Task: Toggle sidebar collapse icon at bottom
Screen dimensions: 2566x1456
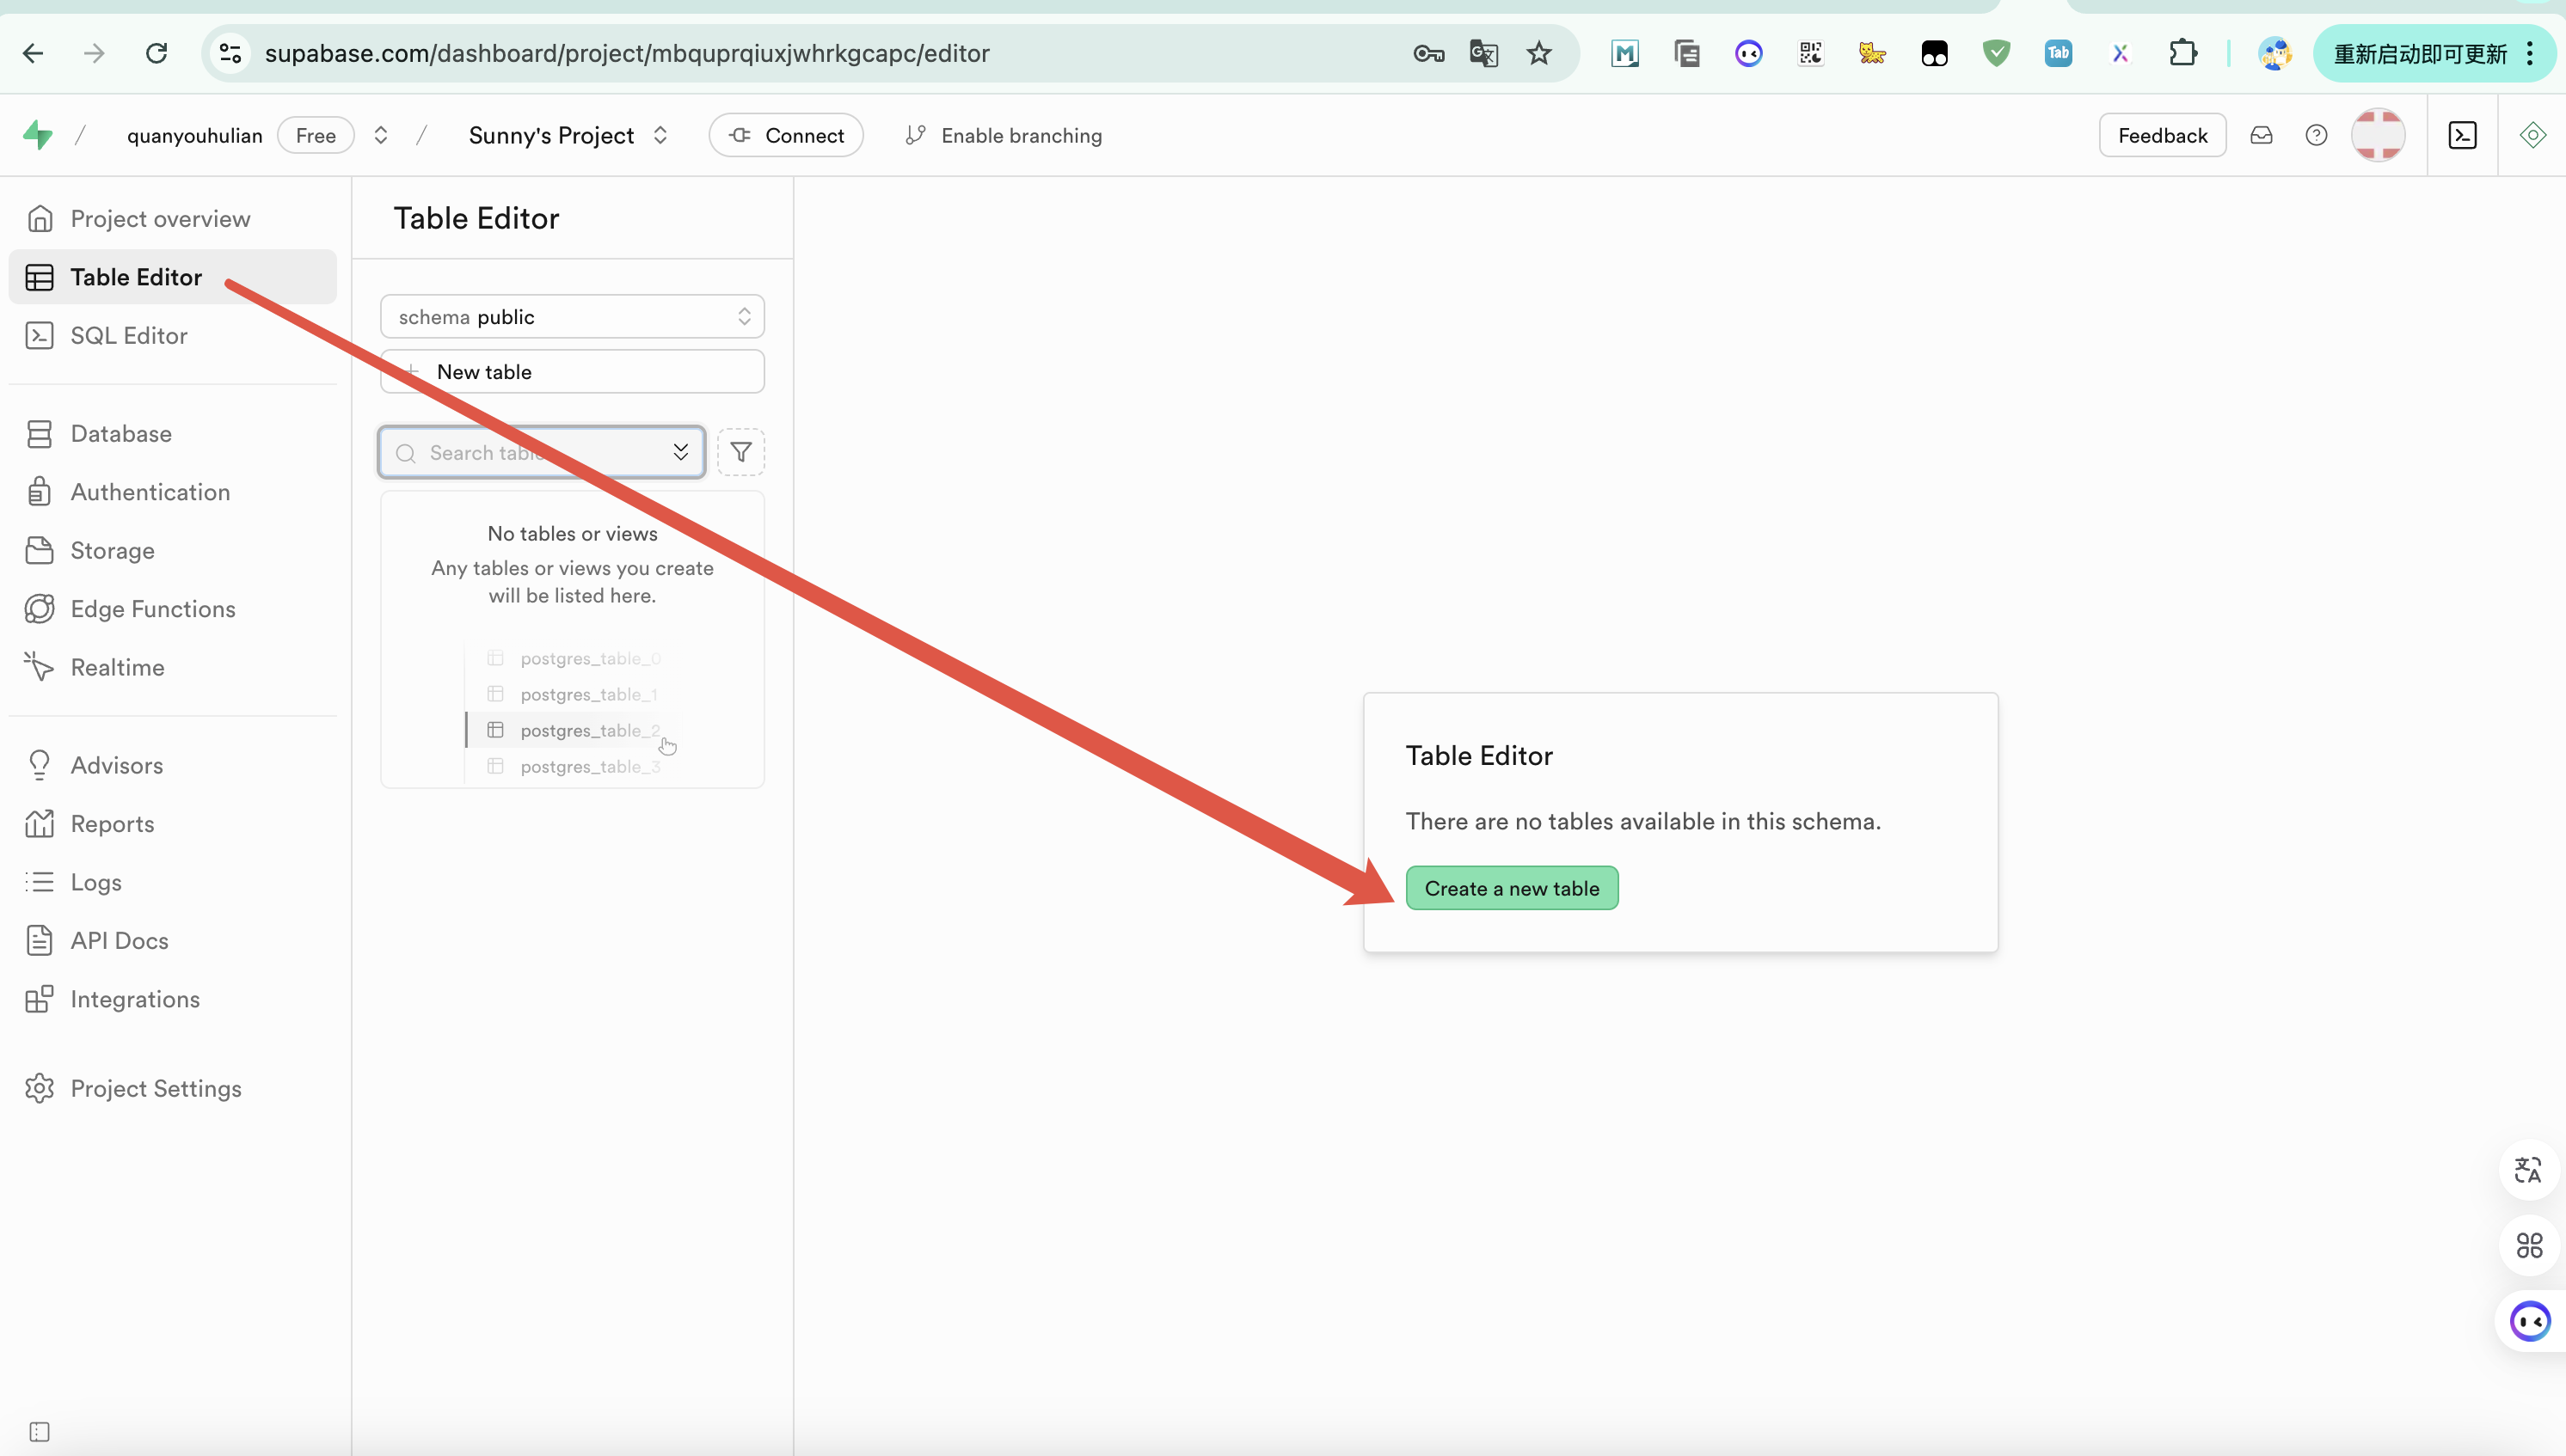Action: [39, 1431]
